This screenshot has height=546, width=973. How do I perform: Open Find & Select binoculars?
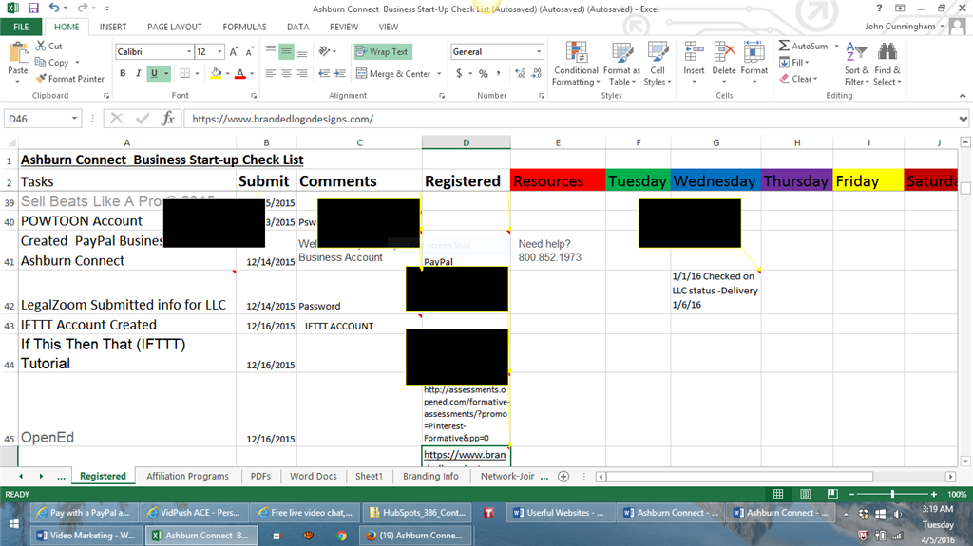pos(887,64)
